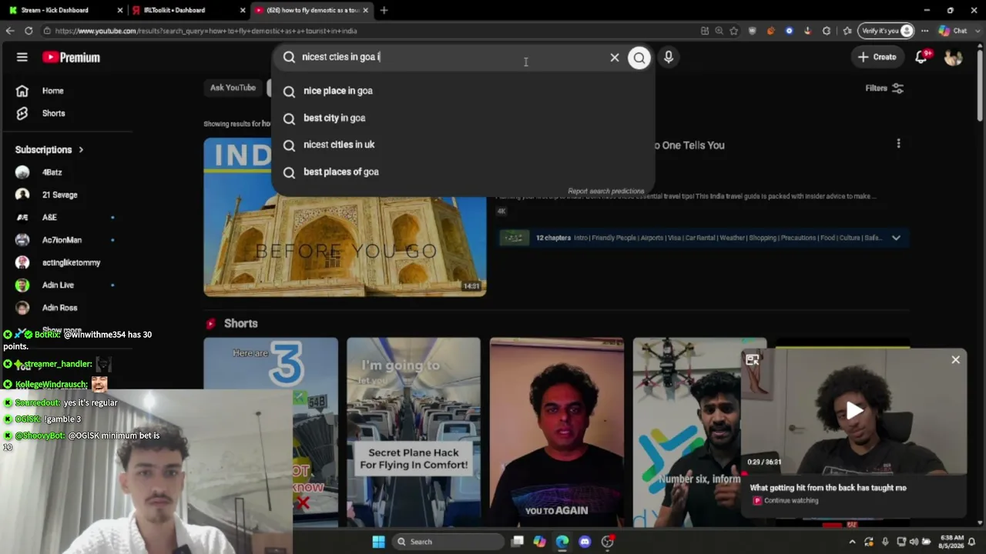Open the YouTube account avatar menu
The width and height of the screenshot is (986, 554).
pyautogui.click(x=953, y=58)
